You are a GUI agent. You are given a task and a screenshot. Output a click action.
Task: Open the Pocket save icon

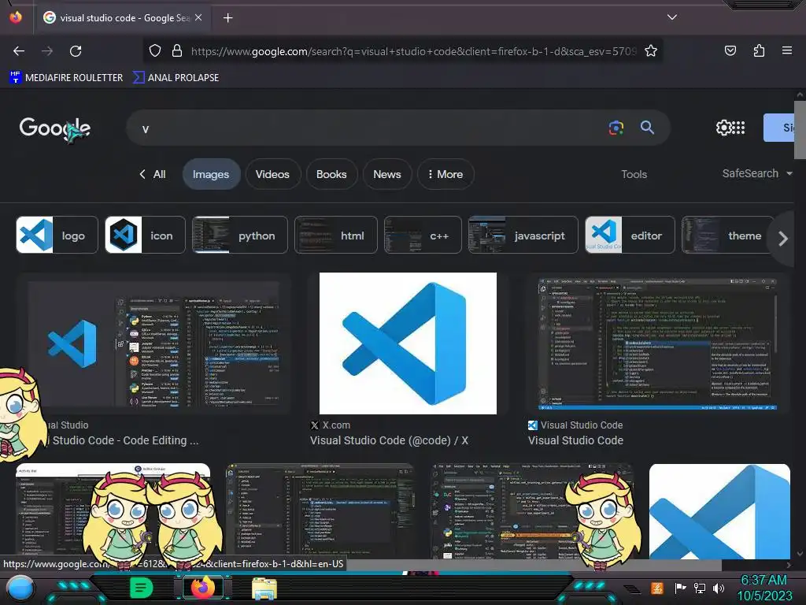pos(730,50)
